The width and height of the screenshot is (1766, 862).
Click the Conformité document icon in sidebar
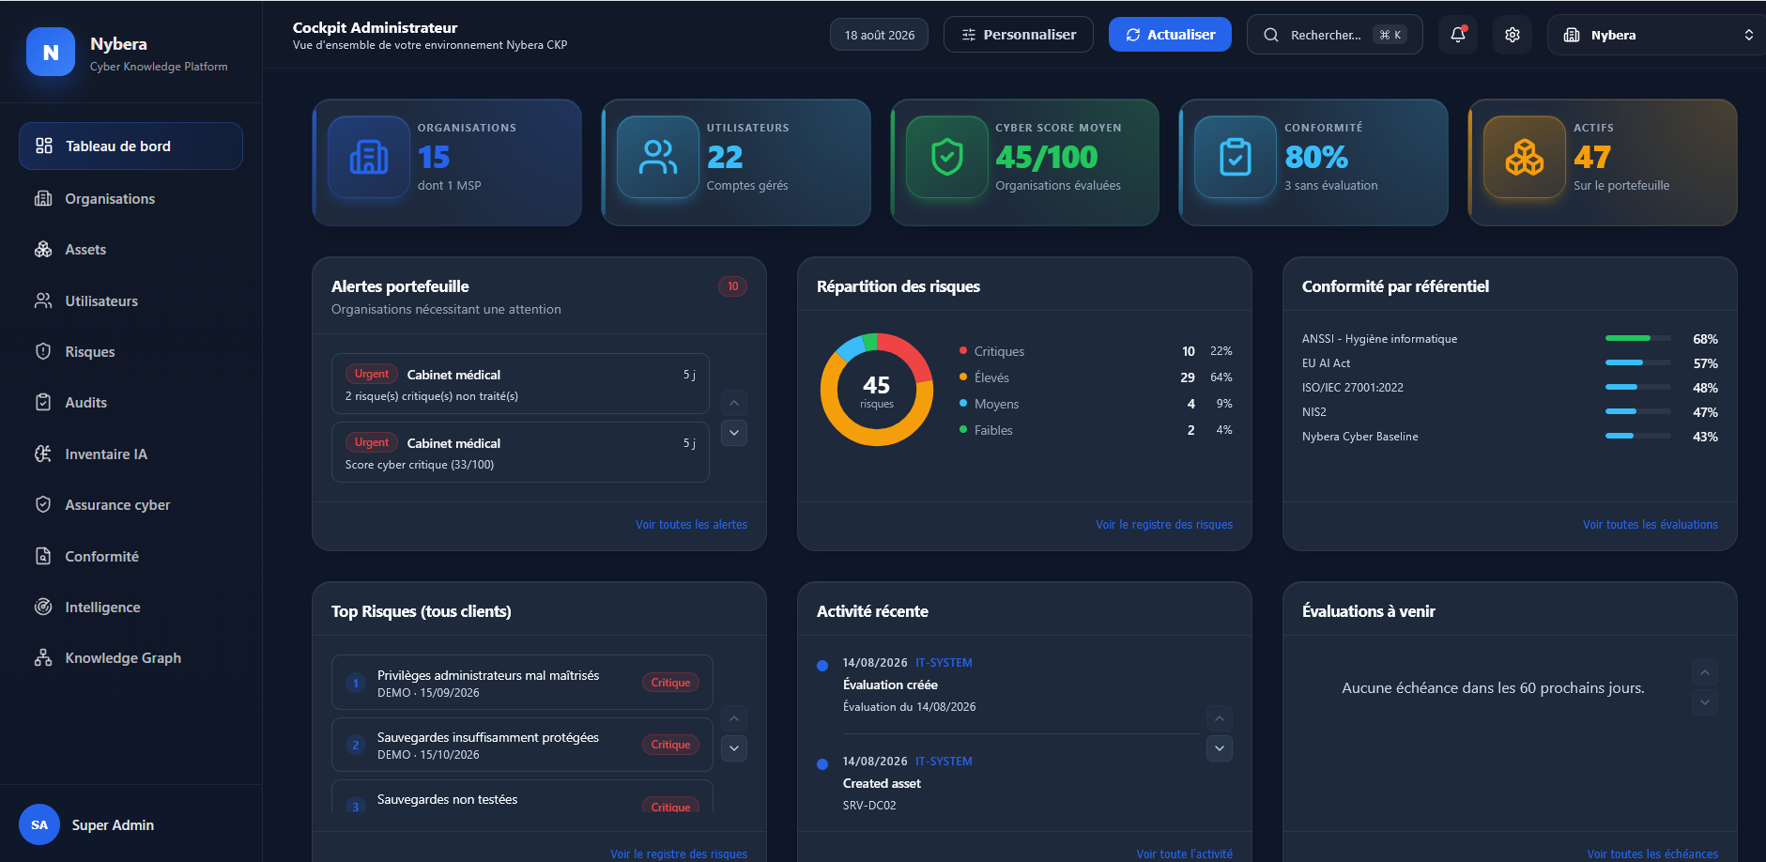coord(43,556)
